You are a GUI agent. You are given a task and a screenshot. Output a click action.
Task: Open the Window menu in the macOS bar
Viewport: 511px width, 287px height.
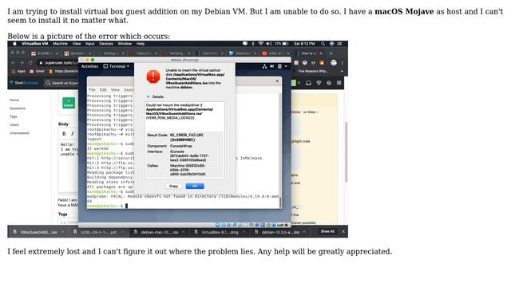coord(125,44)
